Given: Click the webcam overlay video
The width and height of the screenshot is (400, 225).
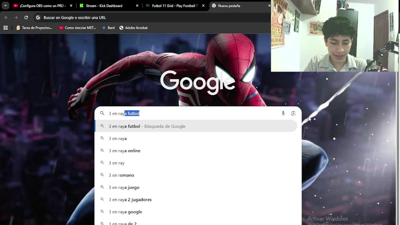Looking at the screenshot, I should coord(335,36).
